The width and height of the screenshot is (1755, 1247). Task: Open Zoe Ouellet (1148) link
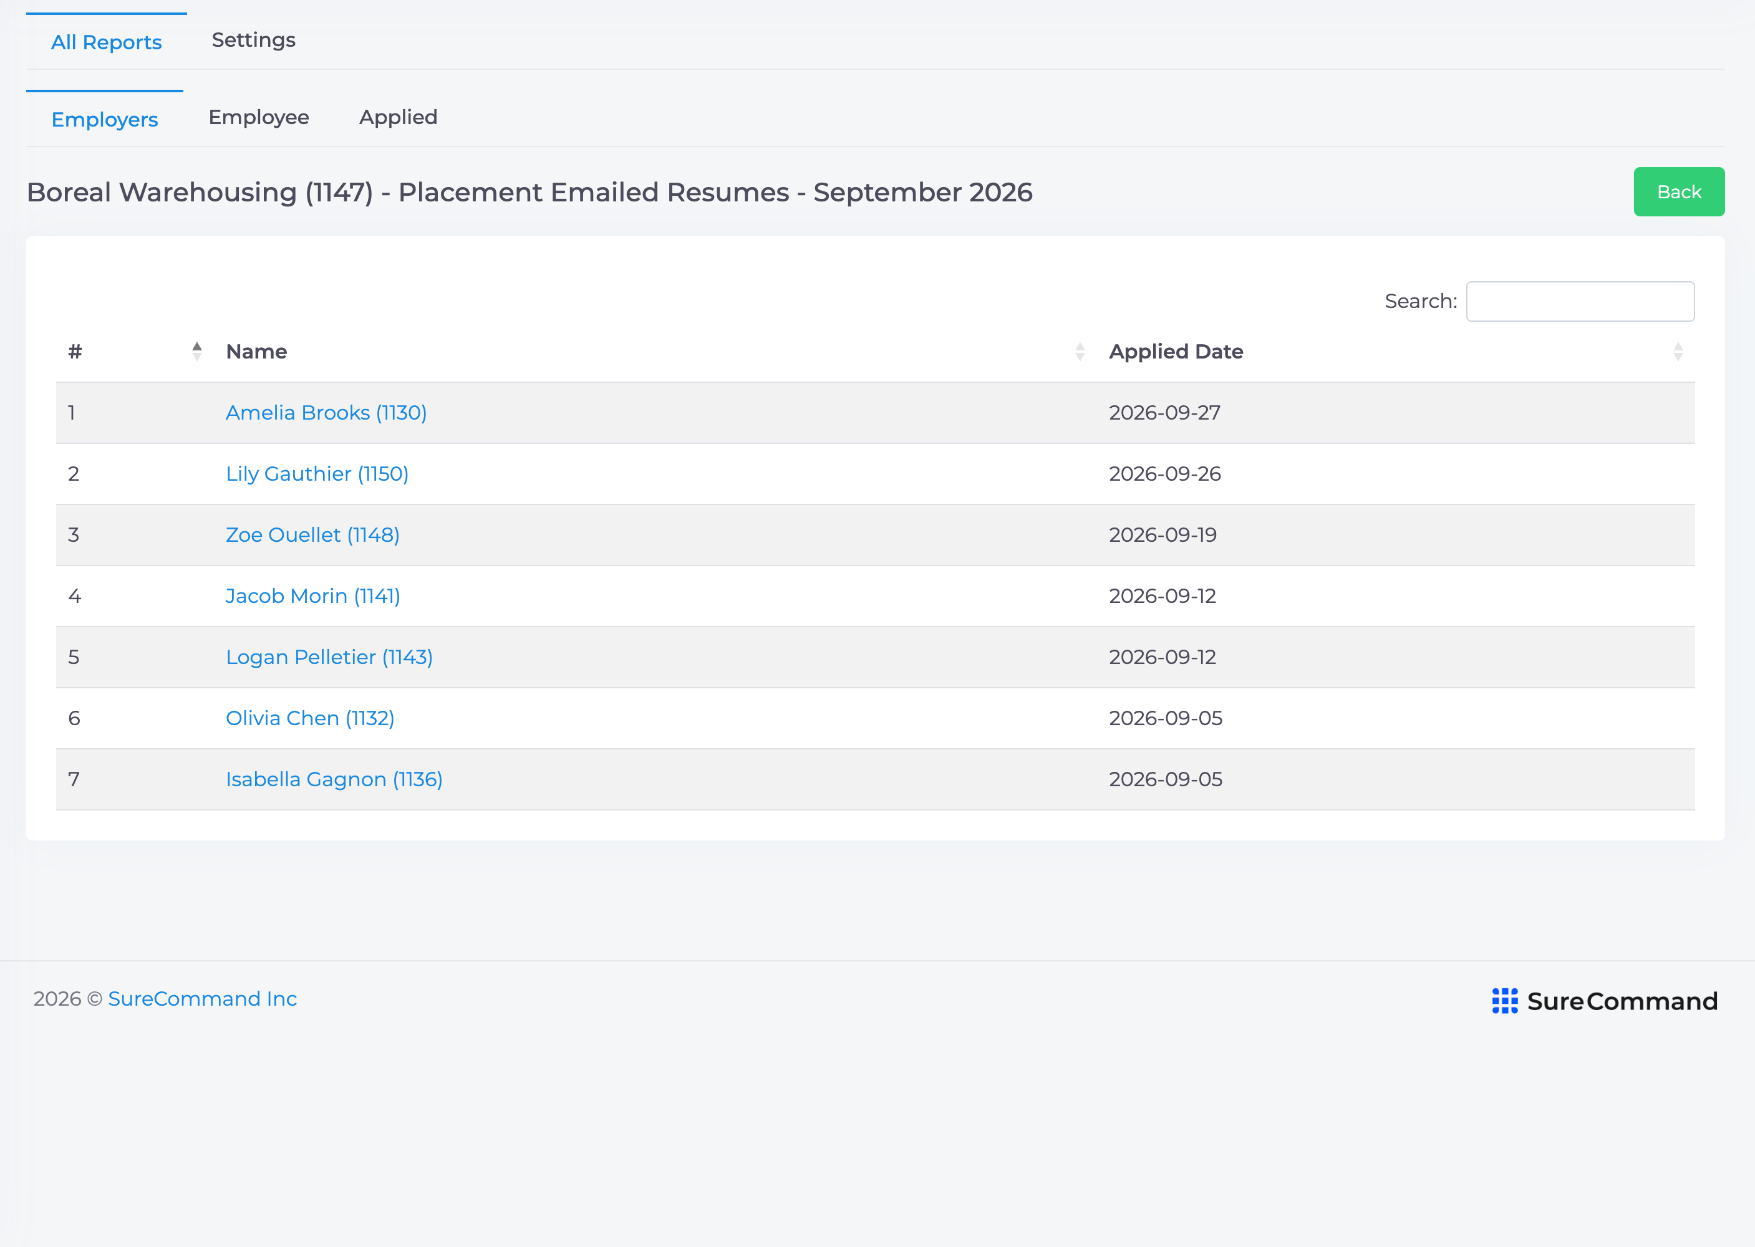point(312,535)
